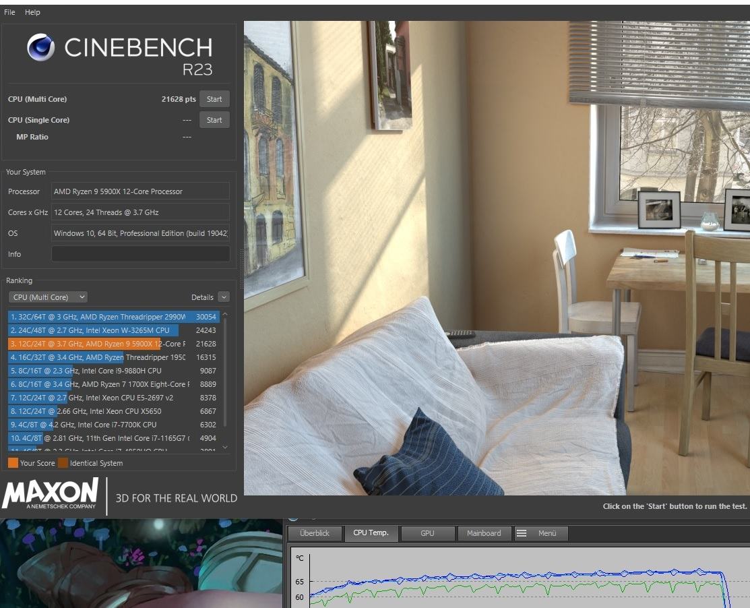Select ranking row Ryzen 7 1700X
Viewport: 750px width, 608px height.
[x=113, y=384]
